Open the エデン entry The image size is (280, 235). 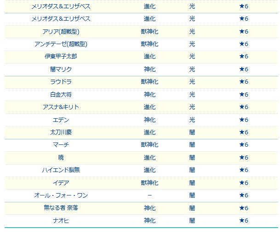tap(61, 120)
